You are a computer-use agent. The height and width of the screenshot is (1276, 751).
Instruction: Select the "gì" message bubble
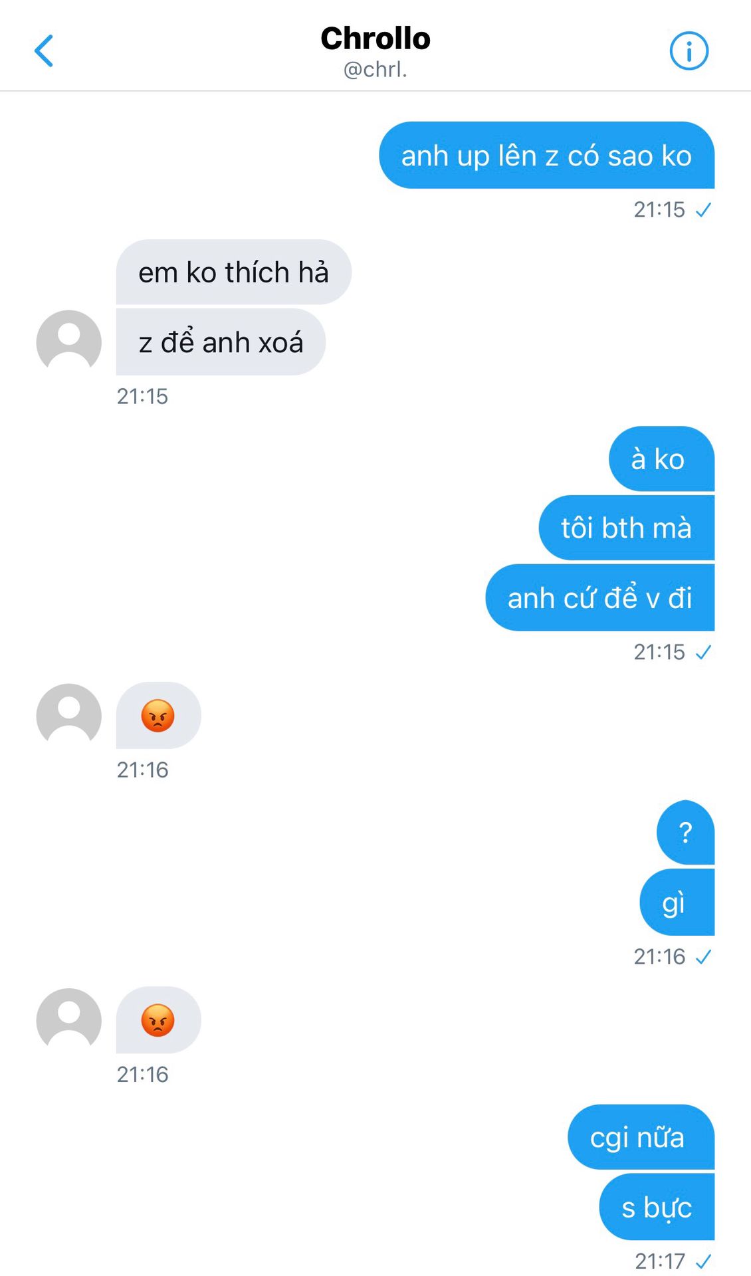[676, 903]
